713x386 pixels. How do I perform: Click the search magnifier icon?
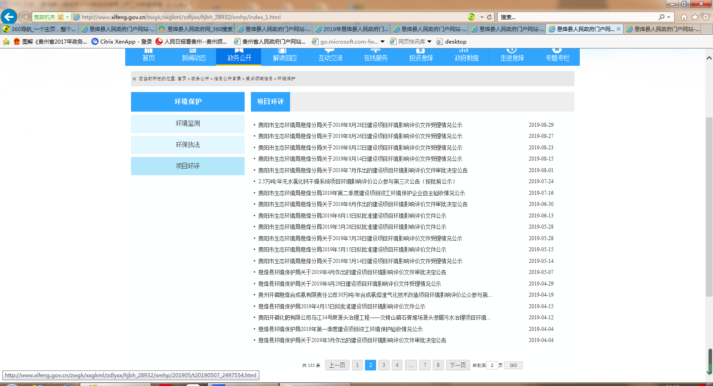pos(662,17)
